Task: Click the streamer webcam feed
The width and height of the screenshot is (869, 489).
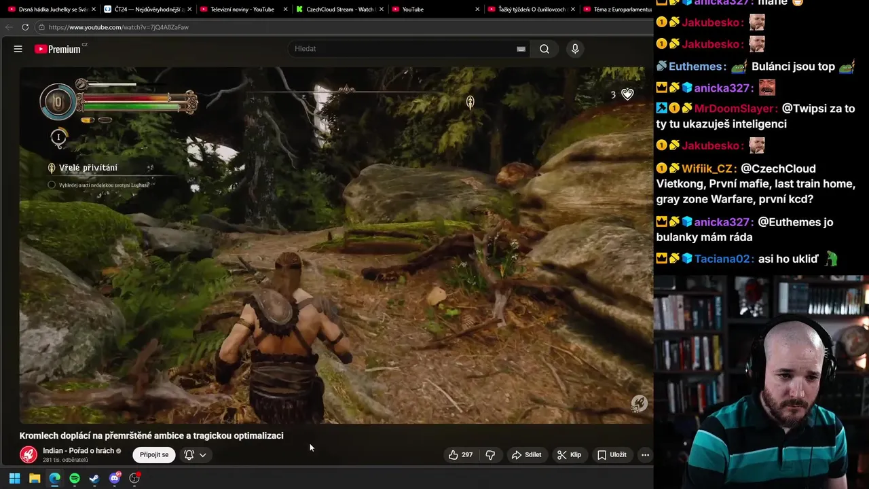Action: (x=761, y=382)
